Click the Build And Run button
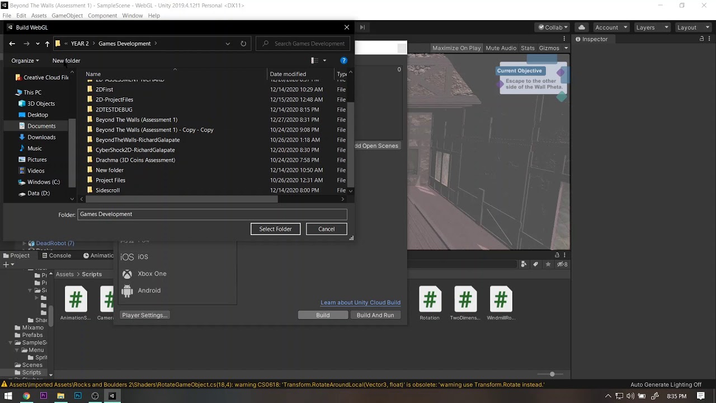 click(375, 315)
